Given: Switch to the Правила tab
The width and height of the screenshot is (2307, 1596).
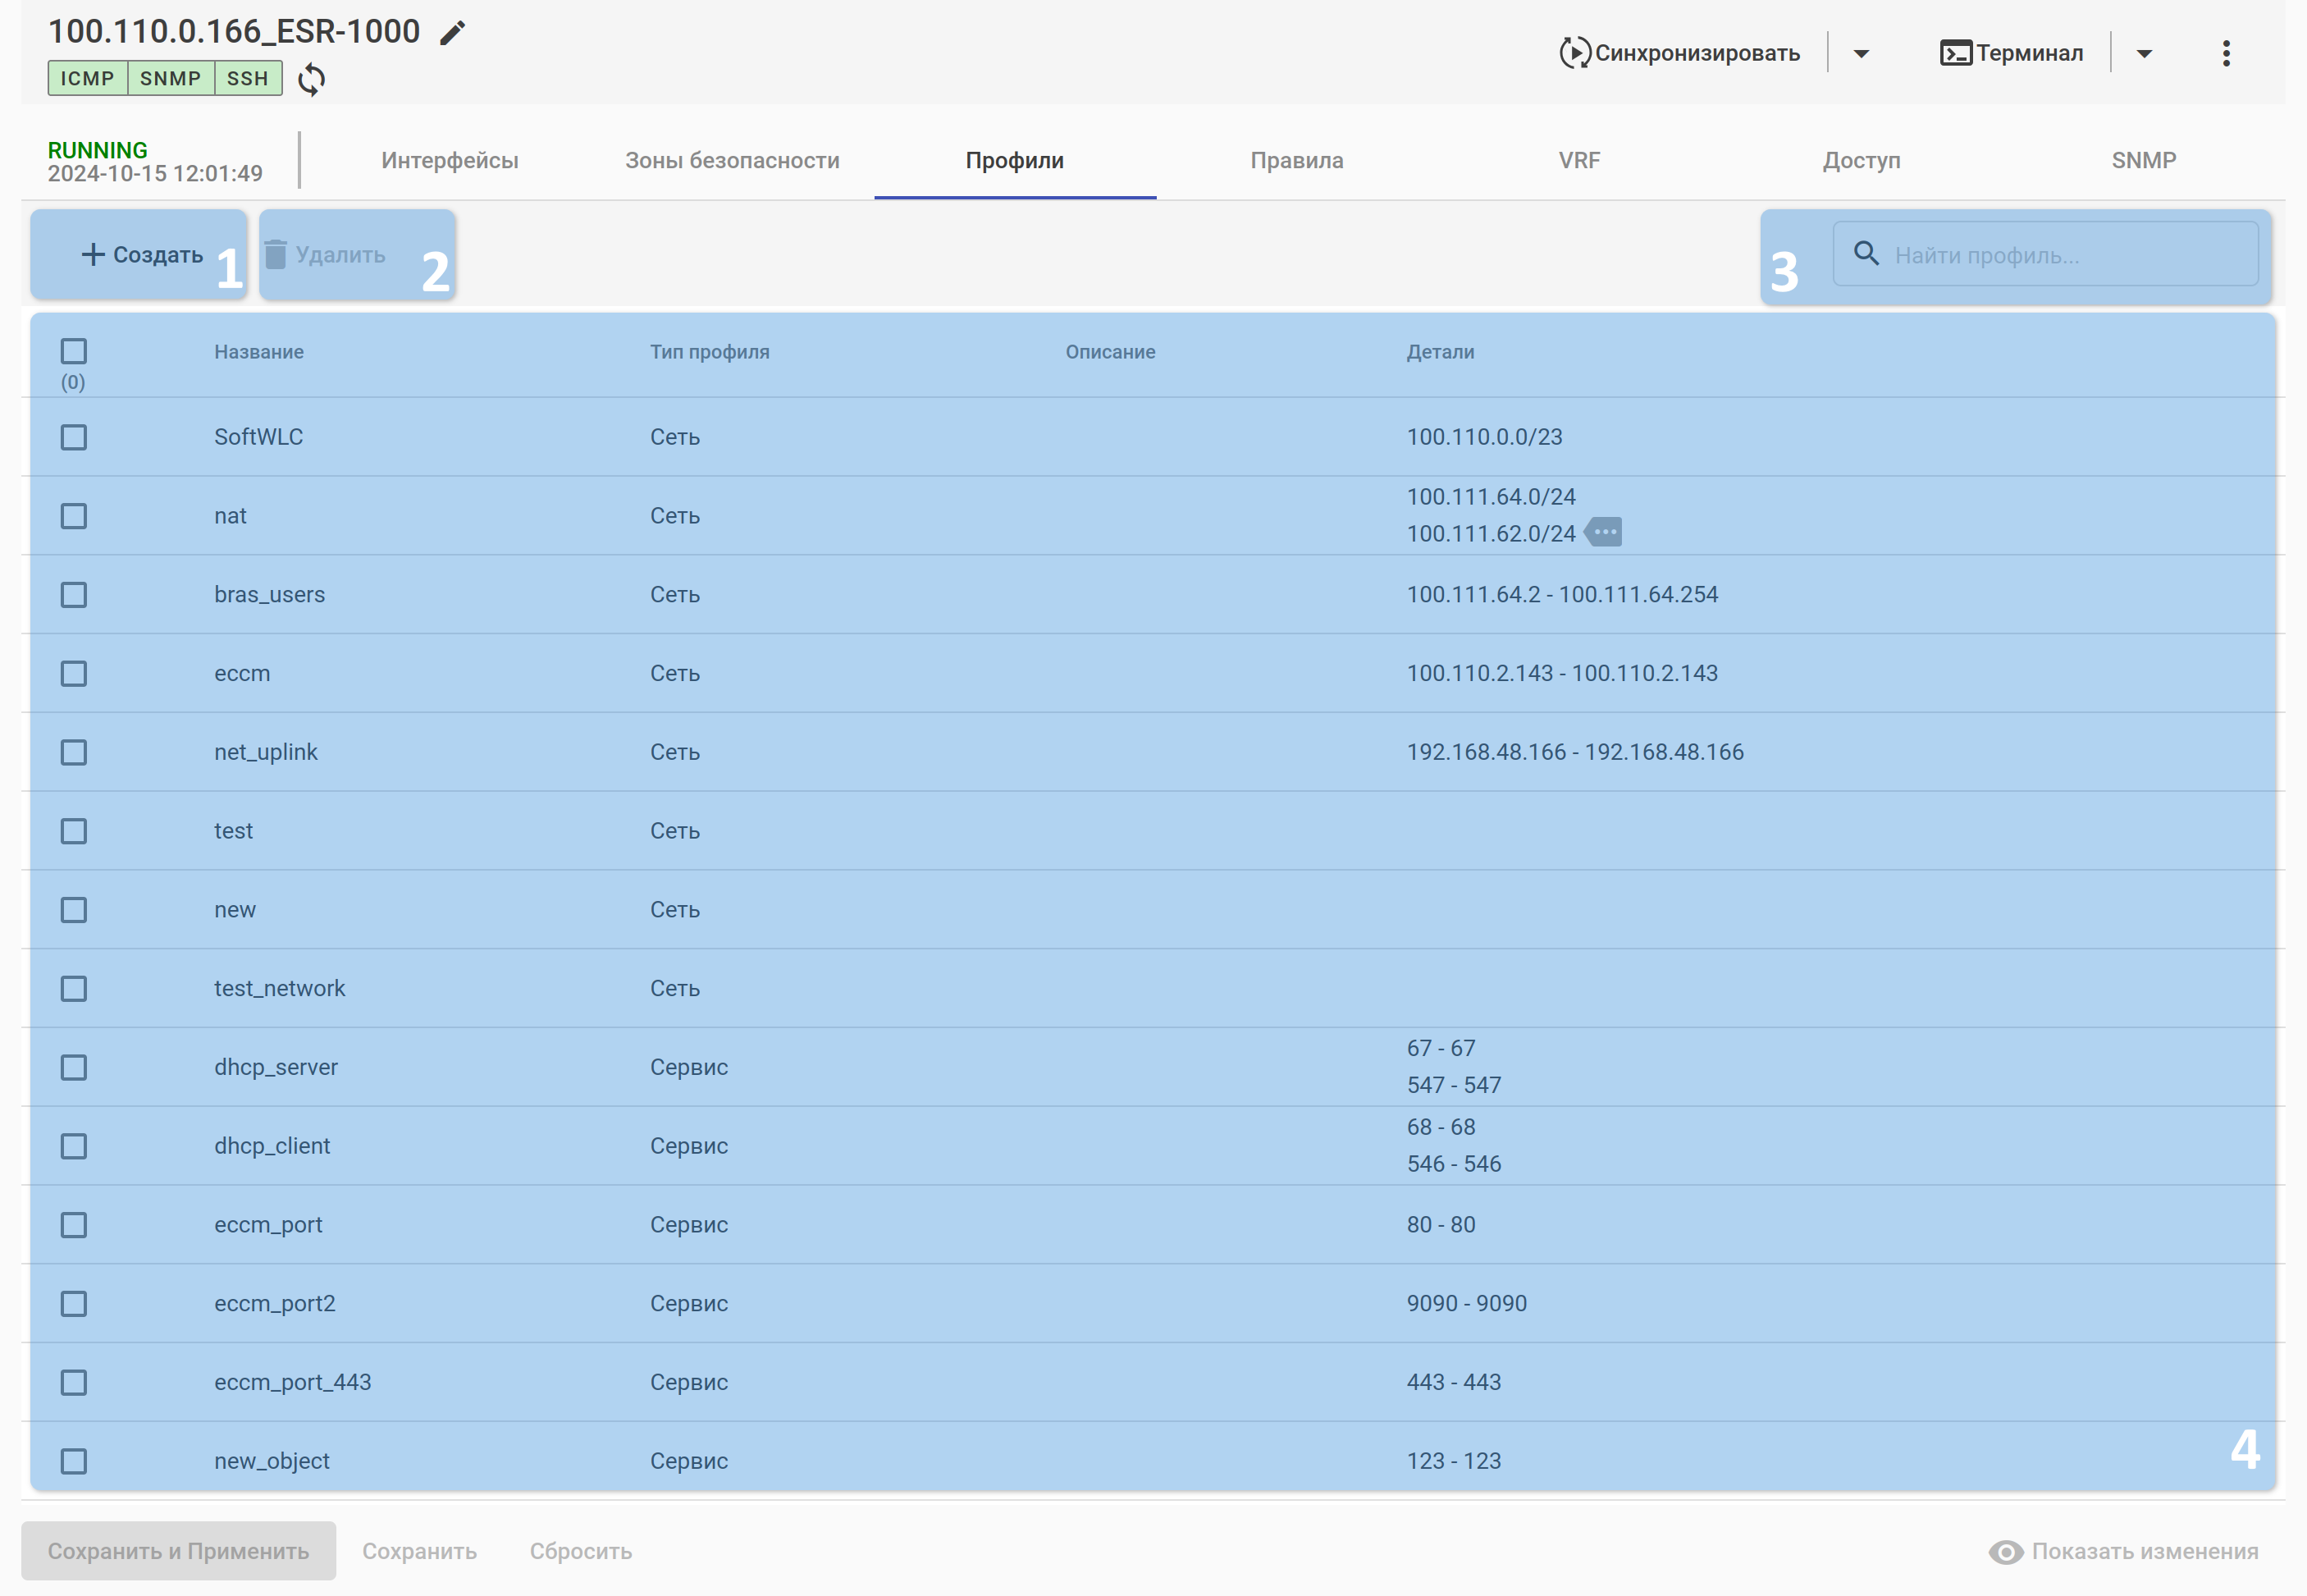Looking at the screenshot, I should (x=1296, y=160).
